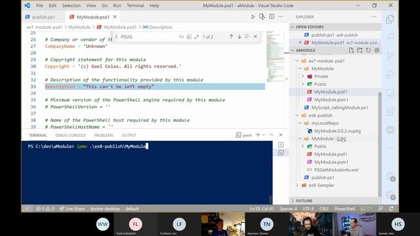The height and width of the screenshot is (236, 420).
Task: Click errors and warnings count in status bar
Action: (45, 208)
